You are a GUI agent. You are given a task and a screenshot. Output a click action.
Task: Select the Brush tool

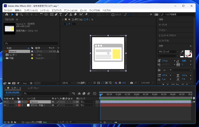point(66,15)
